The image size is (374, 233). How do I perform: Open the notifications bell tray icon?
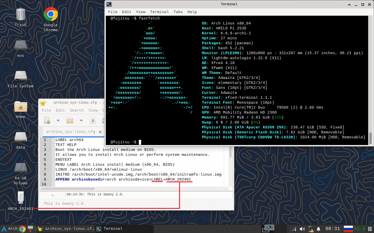click(318, 229)
